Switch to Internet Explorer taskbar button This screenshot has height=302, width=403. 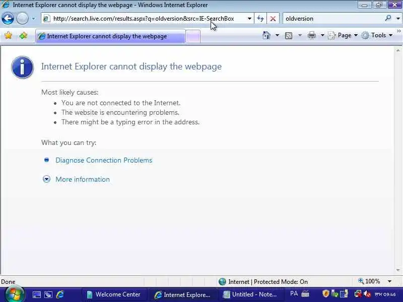tap(183, 294)
